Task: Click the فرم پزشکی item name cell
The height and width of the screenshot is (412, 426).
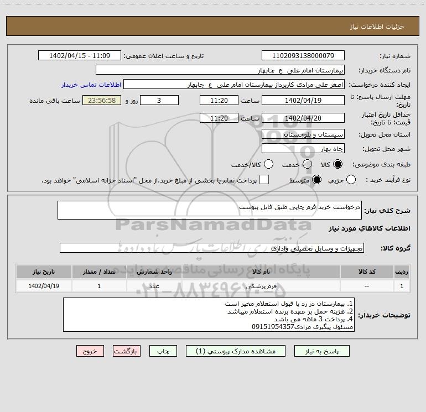Action: [261, 286]
